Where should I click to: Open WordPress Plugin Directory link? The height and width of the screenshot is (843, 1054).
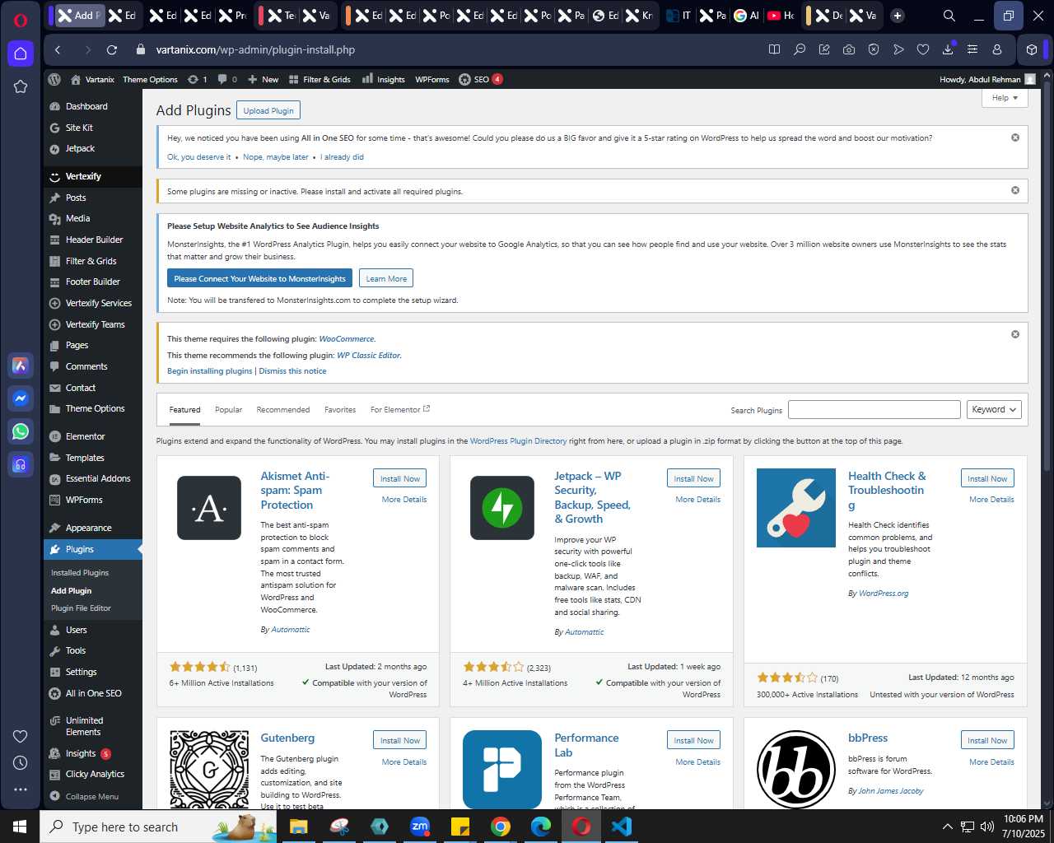point(518,441)
